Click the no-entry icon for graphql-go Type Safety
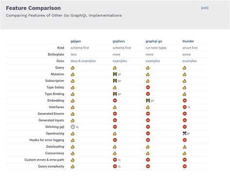Image resolution: width=230 pixels, height=187 pixels. [x=148, y=87]
